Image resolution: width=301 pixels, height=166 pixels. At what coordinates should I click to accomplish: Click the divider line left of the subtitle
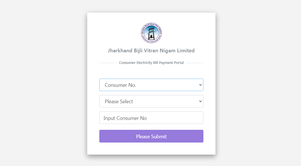[x=108, y=63]
